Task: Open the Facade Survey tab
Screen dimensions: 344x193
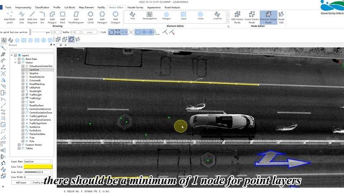Action: 135,8
